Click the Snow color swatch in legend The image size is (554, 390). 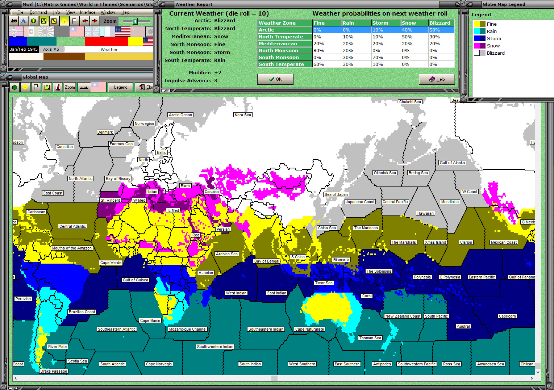coord(480,46)
